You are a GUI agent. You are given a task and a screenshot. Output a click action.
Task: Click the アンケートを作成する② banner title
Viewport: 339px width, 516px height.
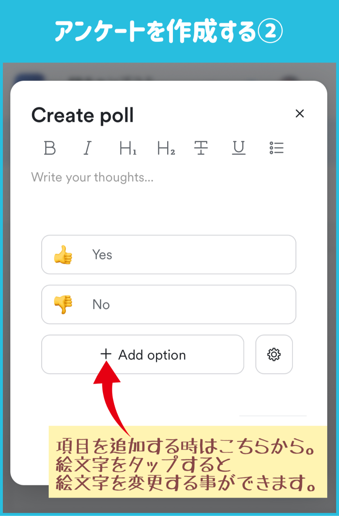tap(169, 32)
